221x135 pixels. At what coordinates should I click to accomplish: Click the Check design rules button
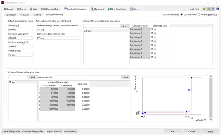(11, 131)
